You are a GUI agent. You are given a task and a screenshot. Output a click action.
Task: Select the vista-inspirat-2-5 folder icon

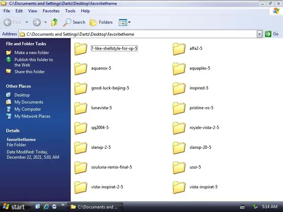click(81, 187)
